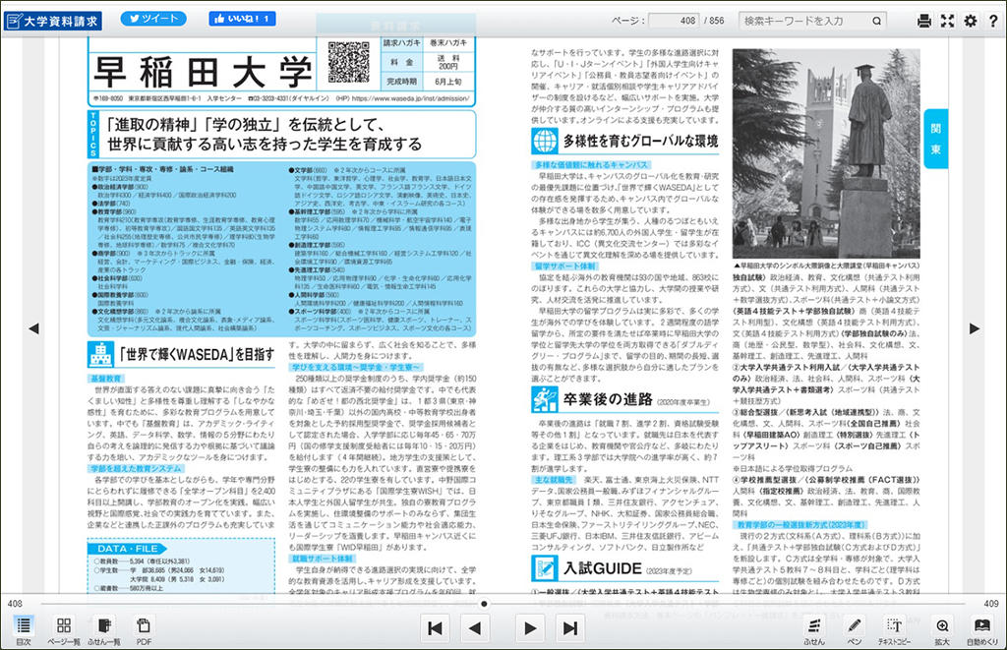Screen dimensions: 1007x650
Task: Toggle 自動めくり auto page turn
Action: (x=981, y=629)
